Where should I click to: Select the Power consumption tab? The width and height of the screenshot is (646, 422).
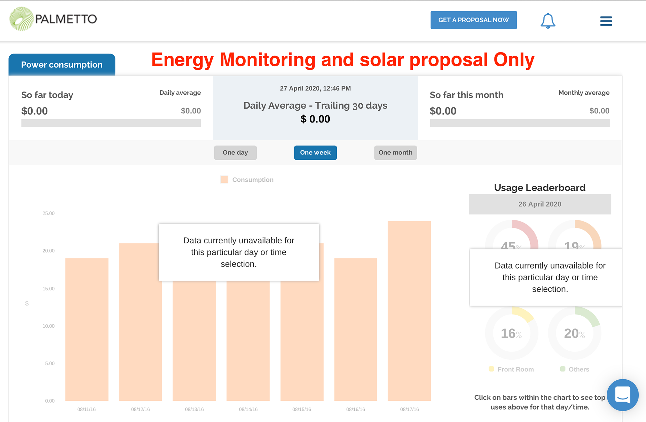pyautogui.click(x=62, y=65)
